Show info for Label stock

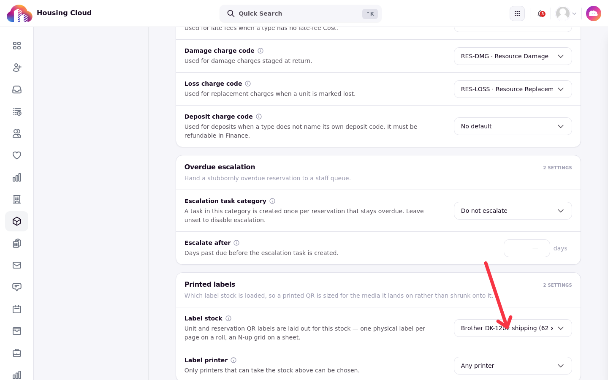click(228, 318)
